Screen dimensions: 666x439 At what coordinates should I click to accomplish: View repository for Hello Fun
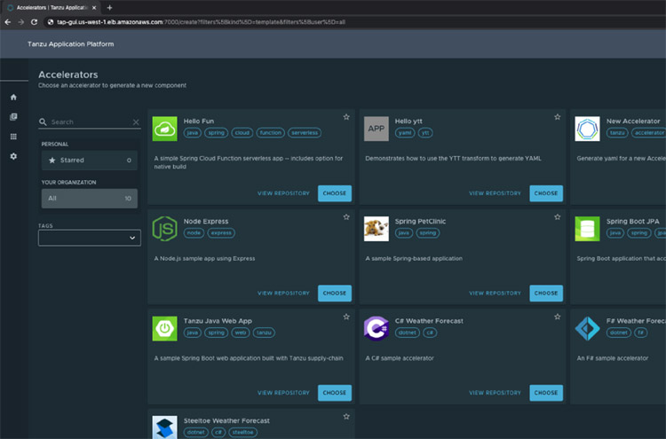(283, 193)
